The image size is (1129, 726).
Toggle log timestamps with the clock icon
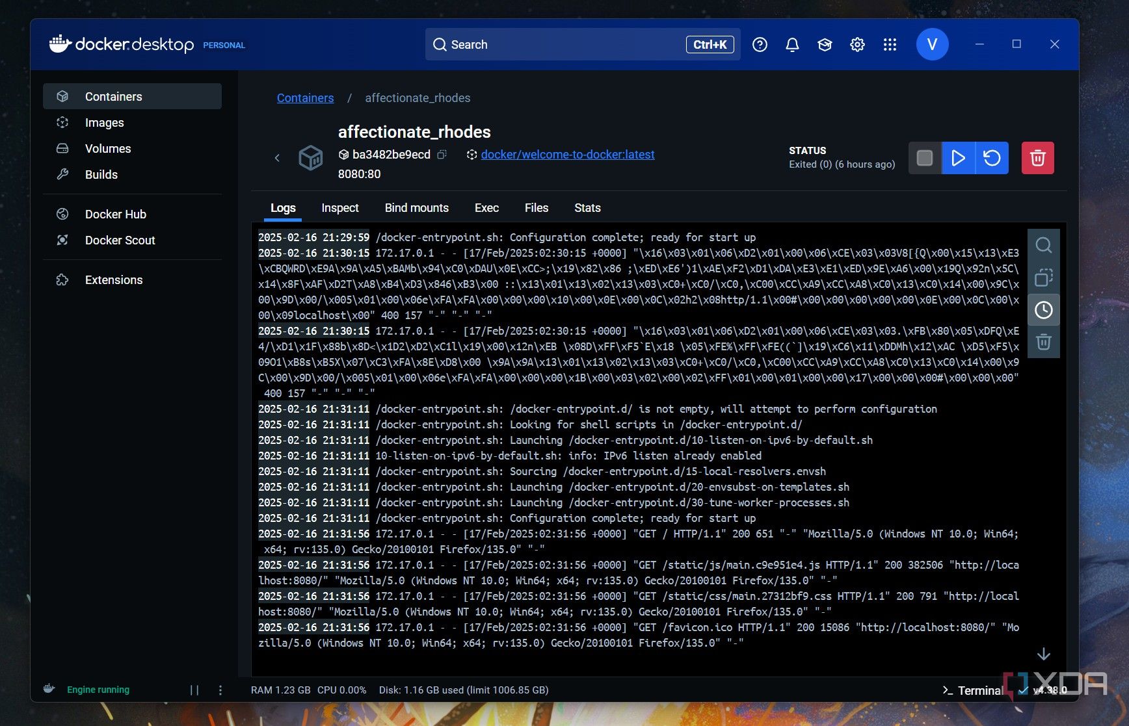click(x=1044, y=310)
